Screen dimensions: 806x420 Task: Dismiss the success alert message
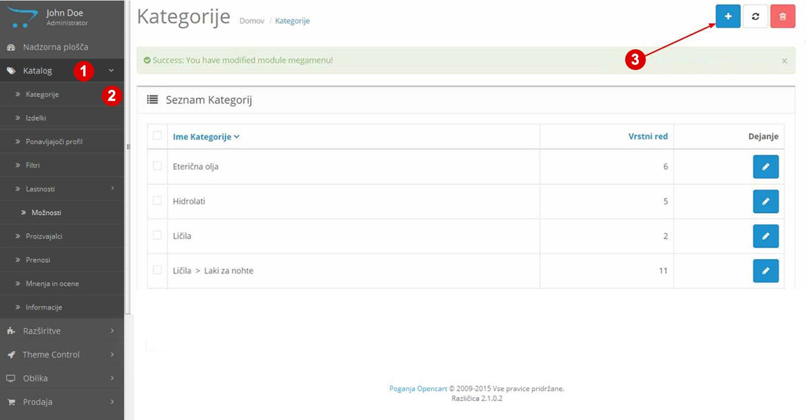pos(784,61)
